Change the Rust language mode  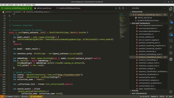coord(170,96)
